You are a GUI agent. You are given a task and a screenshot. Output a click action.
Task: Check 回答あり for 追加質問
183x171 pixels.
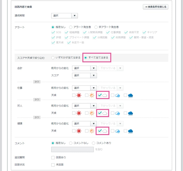pyautogui.click(x=53, y=158)
